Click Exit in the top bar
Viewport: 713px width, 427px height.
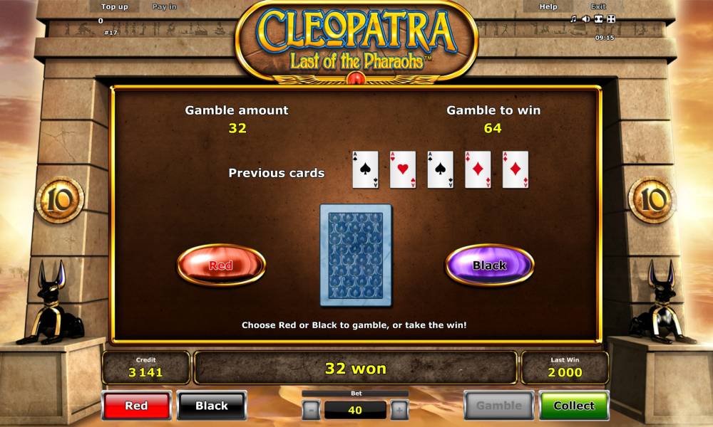click(x=598, y=6)
